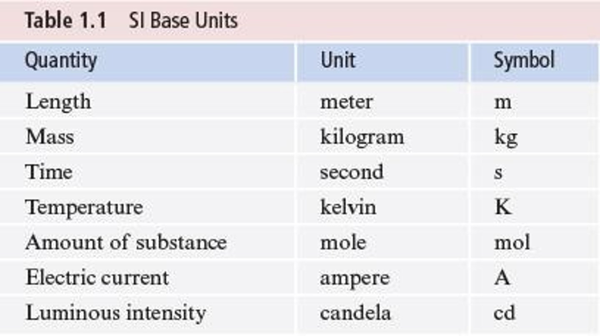Click the candela unit cell
The image size is (600, 336).
click(355, 313)
